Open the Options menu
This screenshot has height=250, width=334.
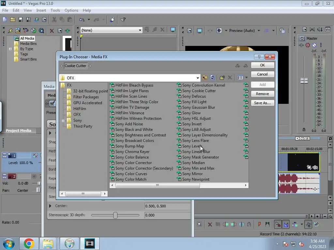[71, 10]
